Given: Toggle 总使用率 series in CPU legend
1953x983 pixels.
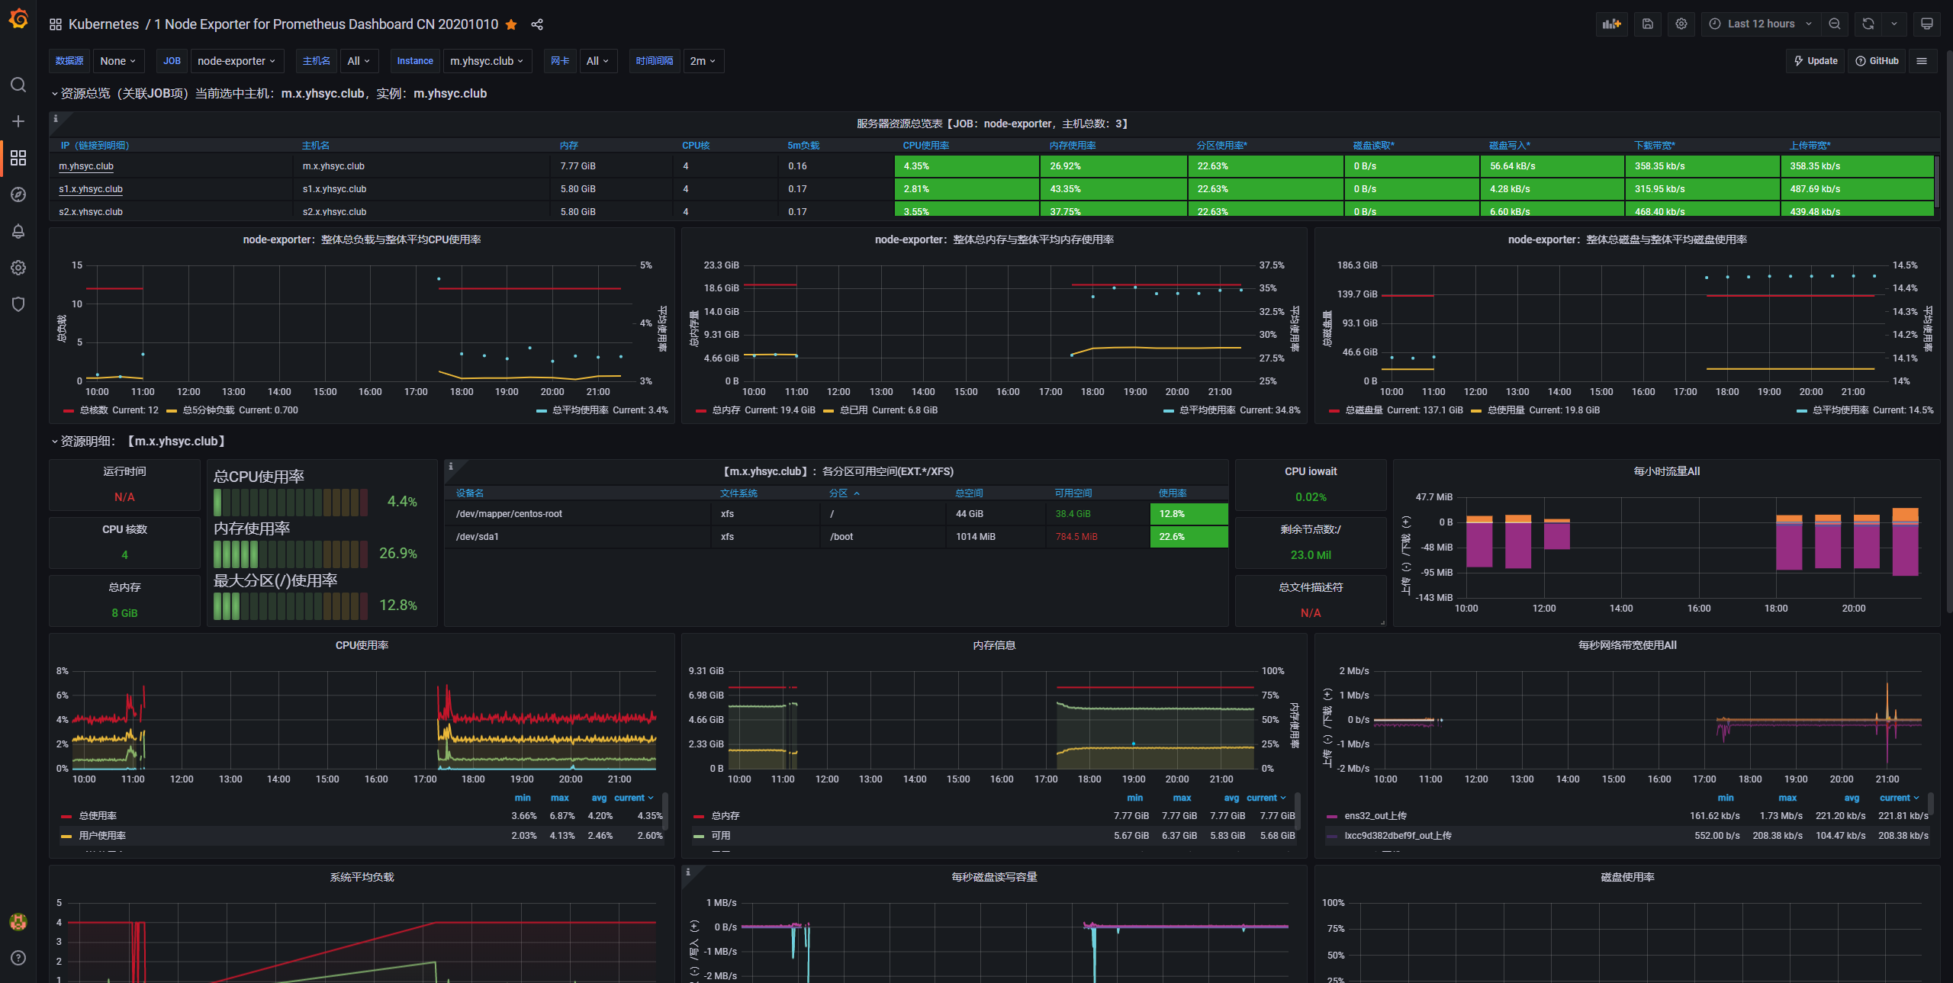Looking at the screenshot, I should click(x=98, y=816).
